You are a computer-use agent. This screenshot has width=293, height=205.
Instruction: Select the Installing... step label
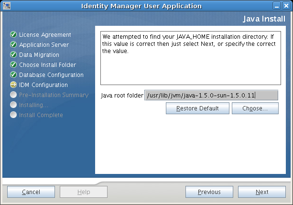click(33, 105)
